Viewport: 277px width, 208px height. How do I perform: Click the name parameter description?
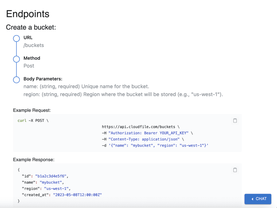tap(86, 87)
